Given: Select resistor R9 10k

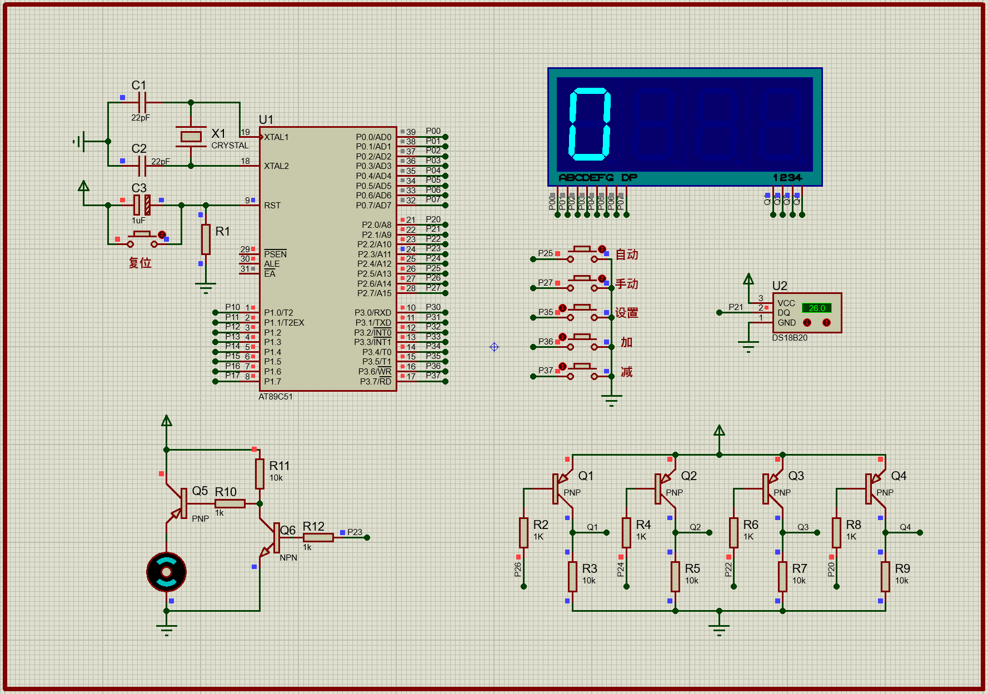Looking at the screenshot, I should (885, 576).
